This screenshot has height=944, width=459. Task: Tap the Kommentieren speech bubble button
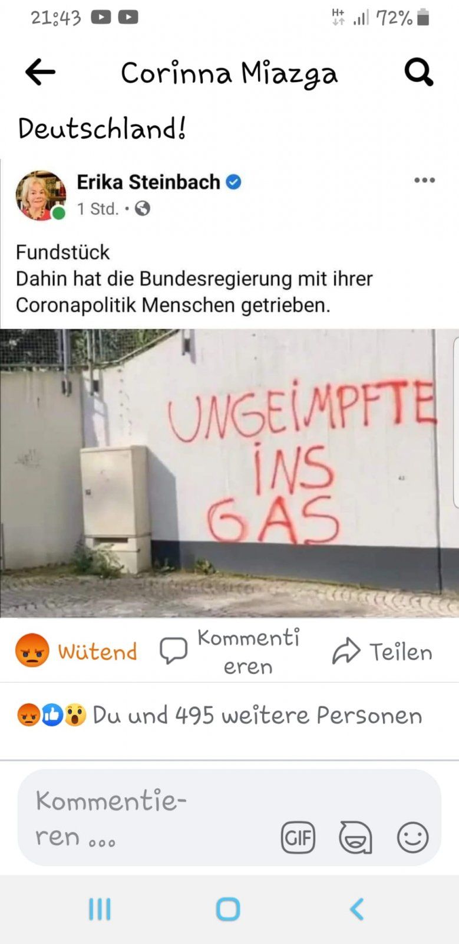[x=230, y=651]
